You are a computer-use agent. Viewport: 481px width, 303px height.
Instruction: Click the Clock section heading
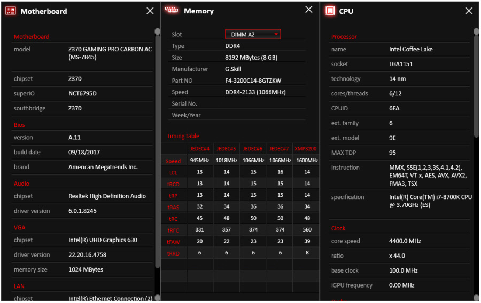[338, 228]
